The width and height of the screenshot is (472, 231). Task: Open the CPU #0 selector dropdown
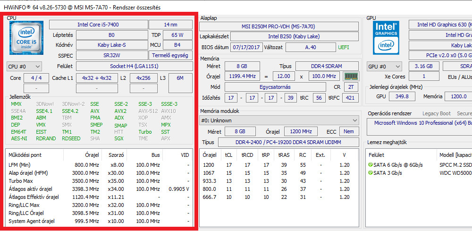(25, 67)
